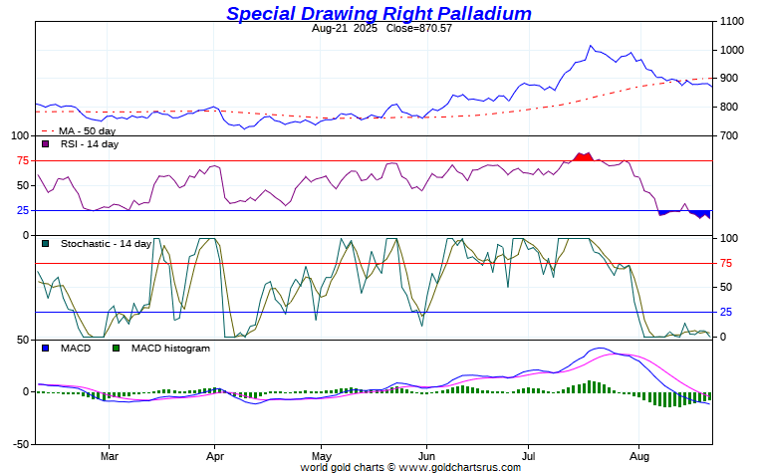Click the Close=870.57 value
Viewport: 757px width, 473px height.
pyautogui.click(x=419, y=28)
